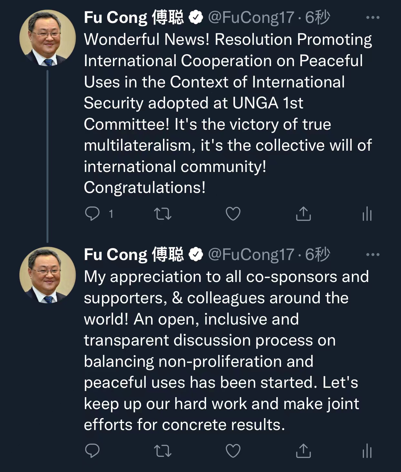Like the second tweet about co-sponsors
Image resolution: width=401 pixels, height=472 pixels.
coord(233,451)
